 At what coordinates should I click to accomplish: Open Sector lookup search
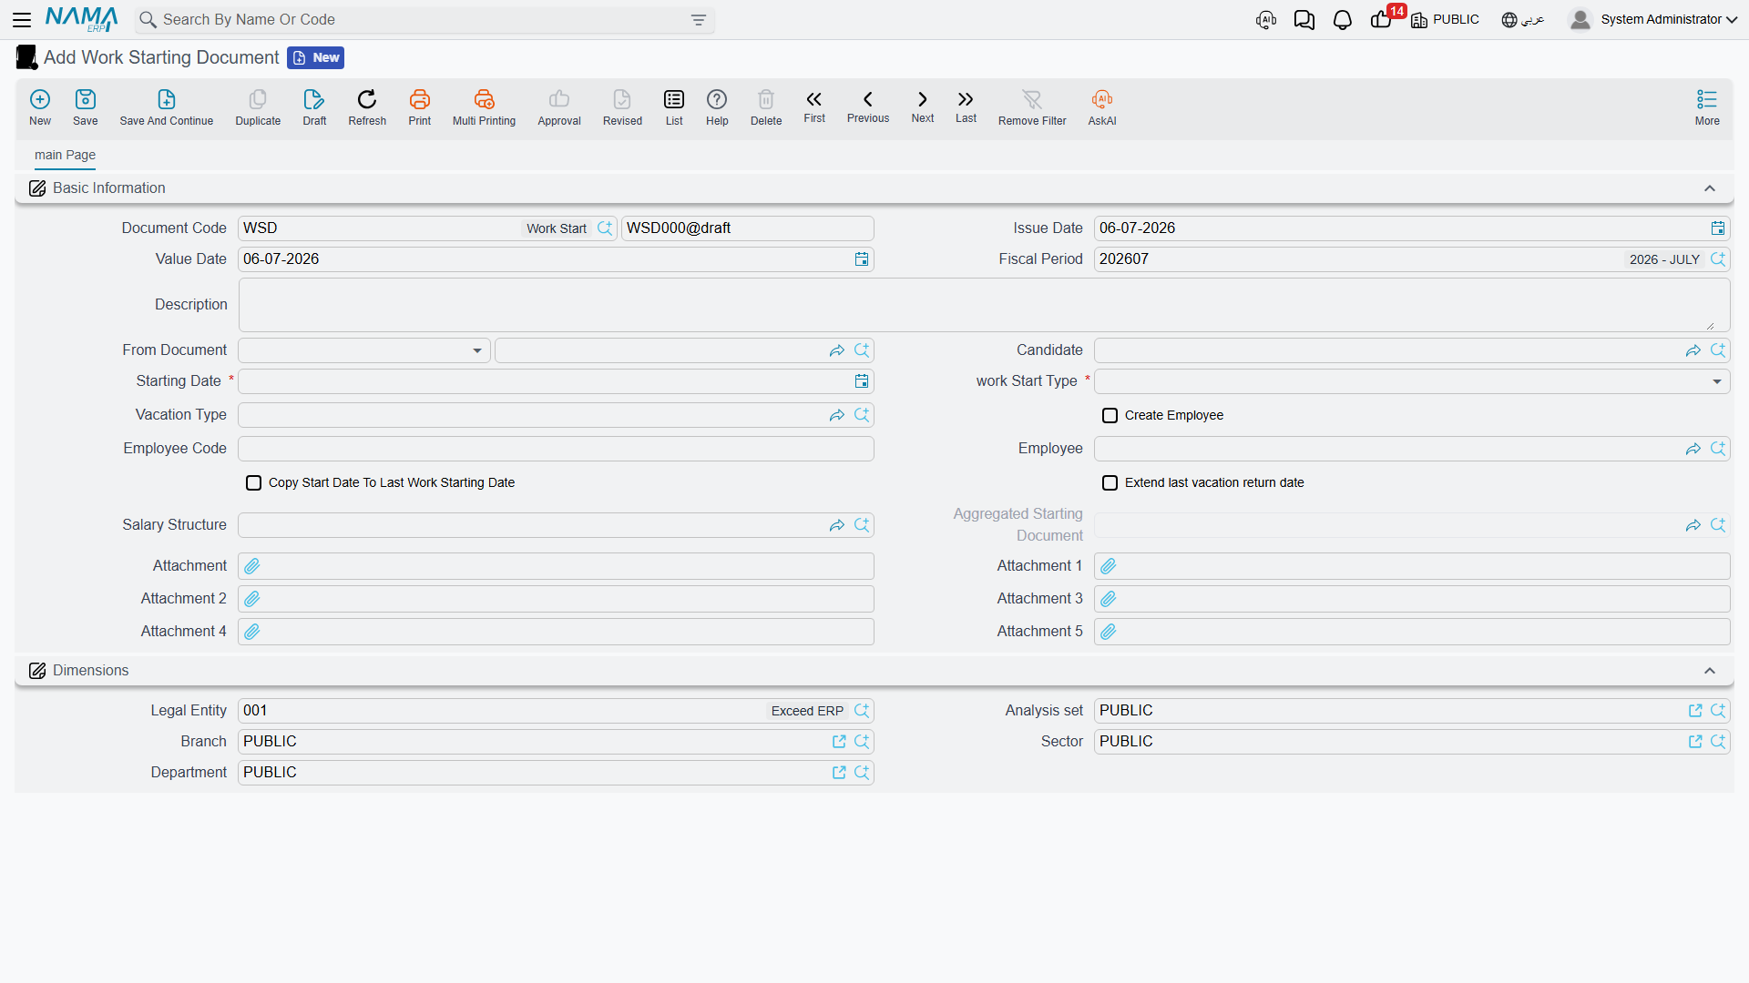(1718, 742)
